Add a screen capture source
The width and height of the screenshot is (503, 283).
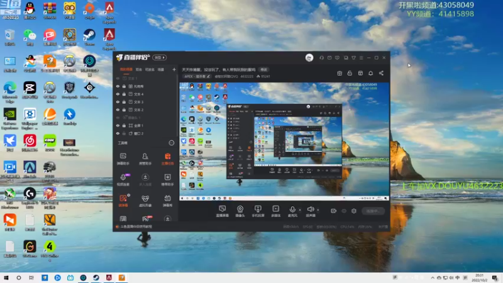[222, 211]
